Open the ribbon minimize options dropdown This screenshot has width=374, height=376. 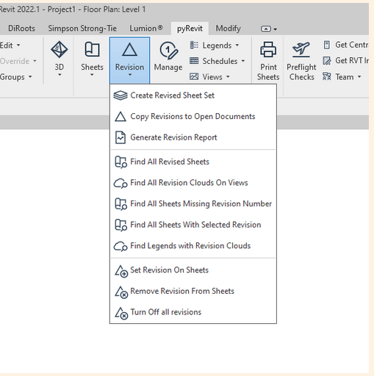tap(276, 29)
